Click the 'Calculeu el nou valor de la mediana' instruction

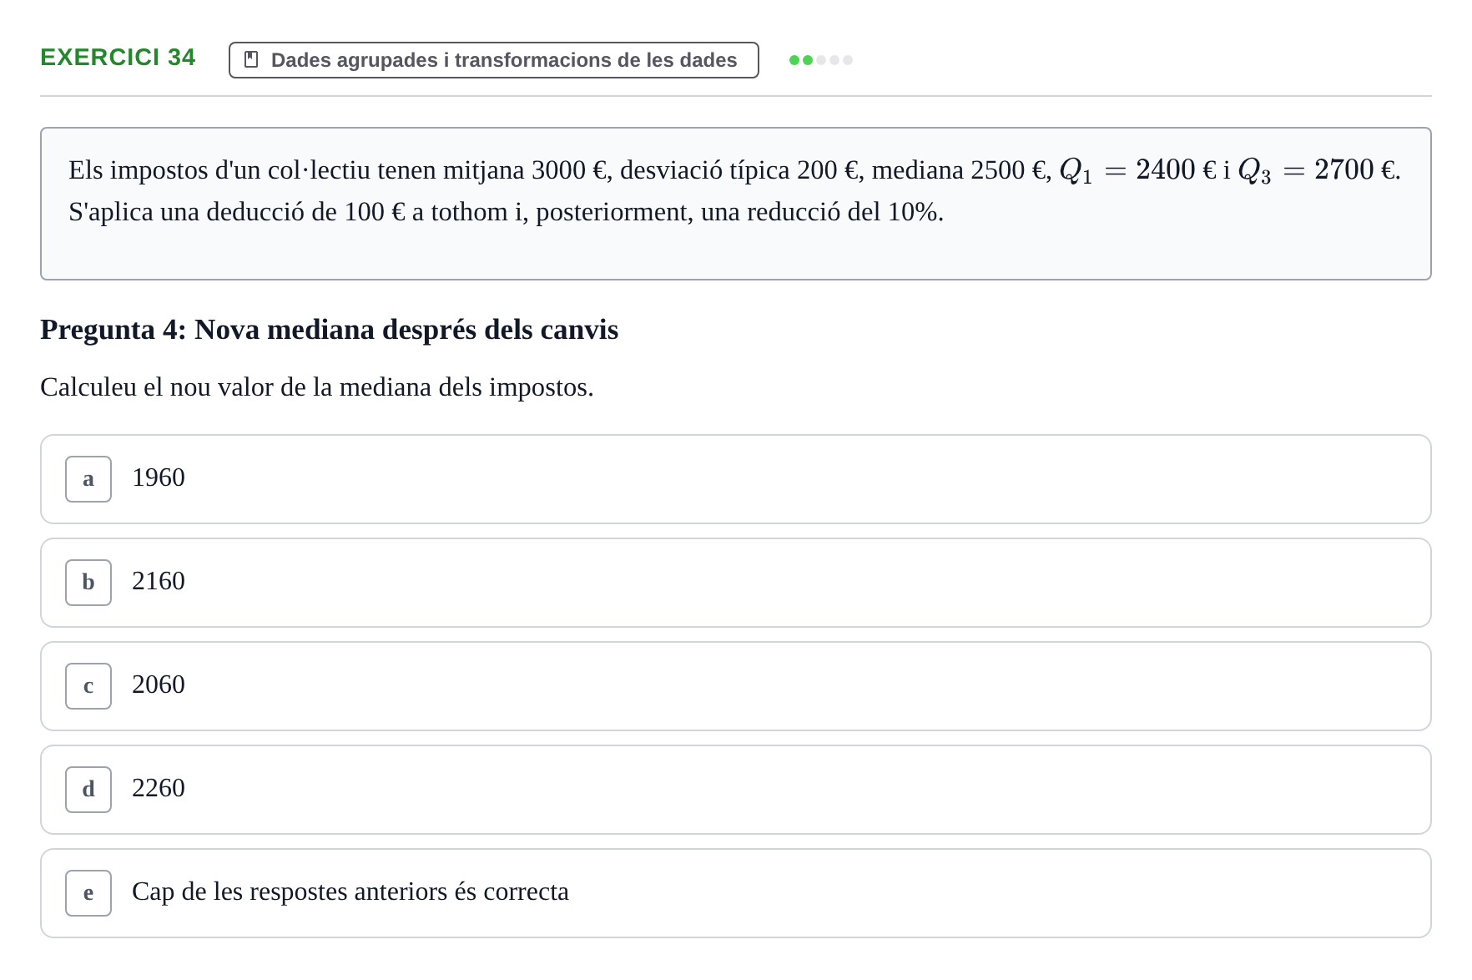[x=317, y=387]
